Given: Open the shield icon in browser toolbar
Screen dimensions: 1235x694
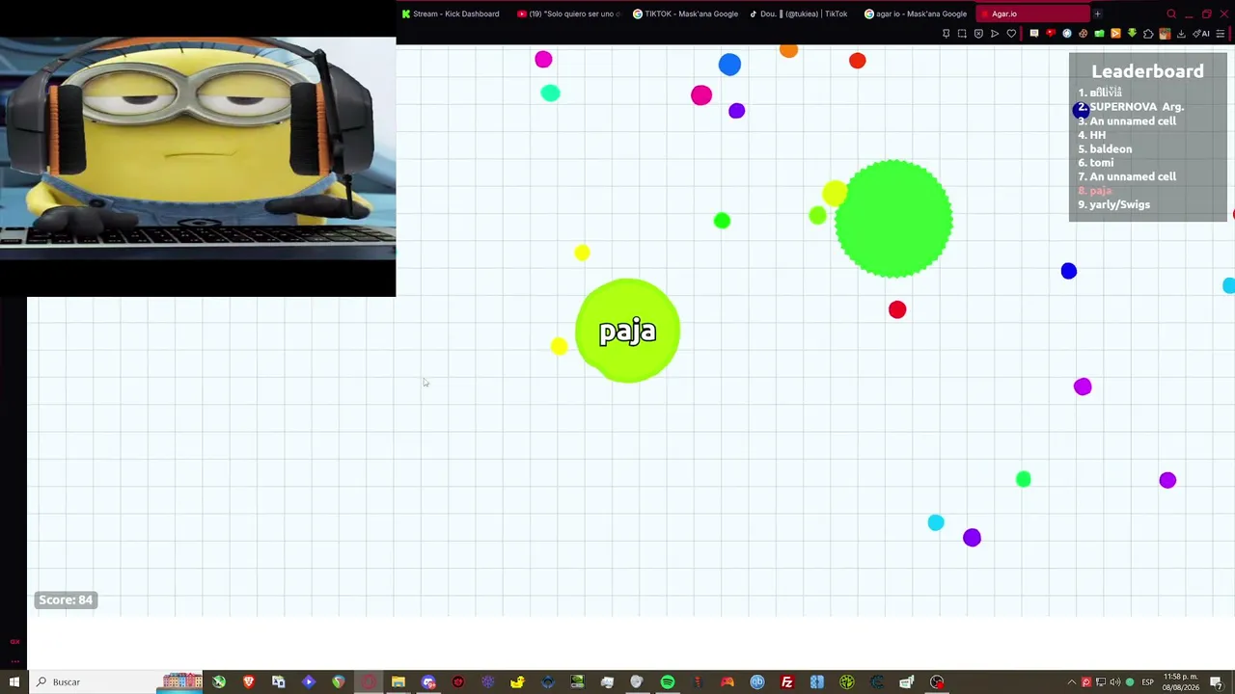Looking at the screenshot, I should [978, 34].
